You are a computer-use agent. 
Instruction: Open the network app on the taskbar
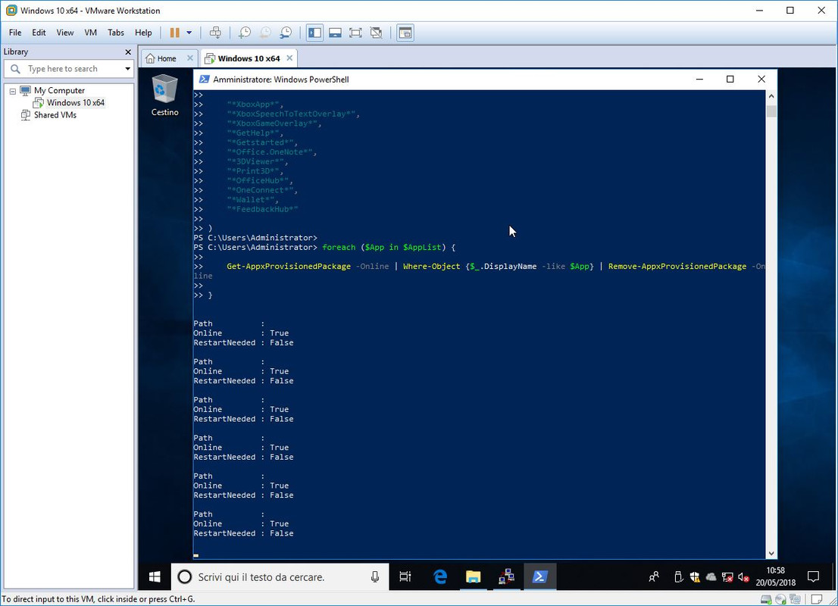(506, 576)
